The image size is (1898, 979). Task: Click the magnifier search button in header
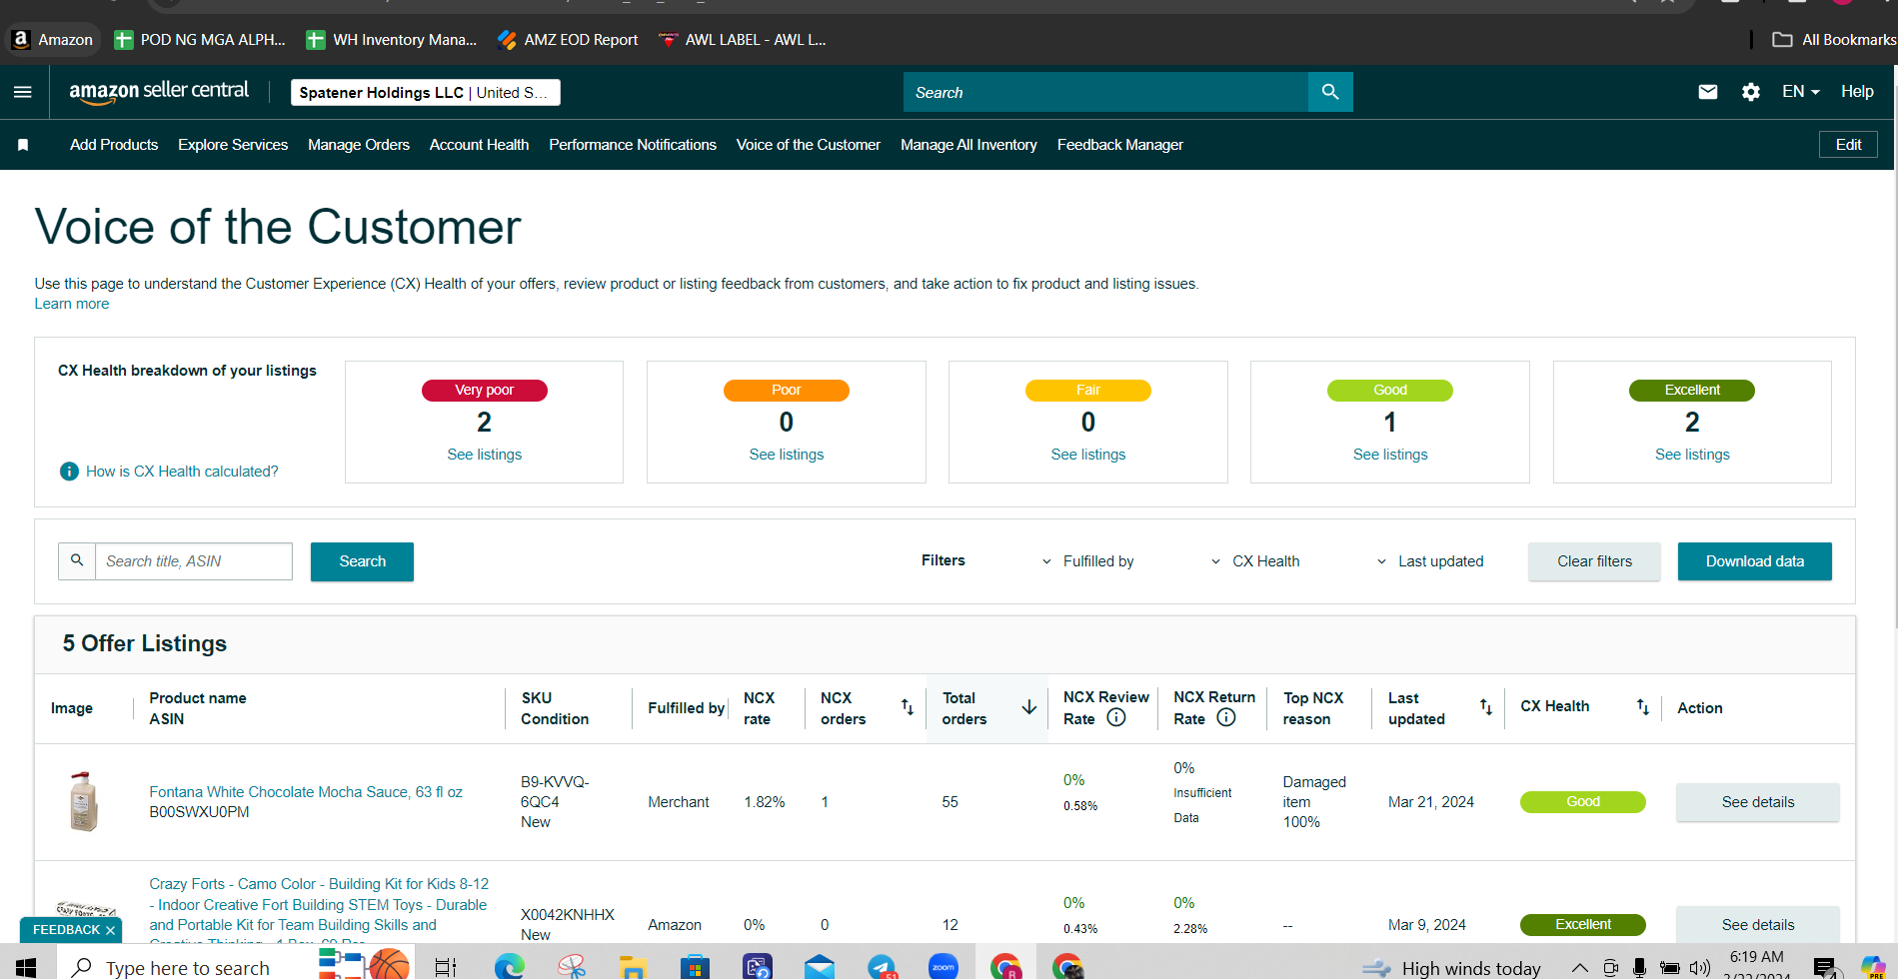(x=1330, y=92)
